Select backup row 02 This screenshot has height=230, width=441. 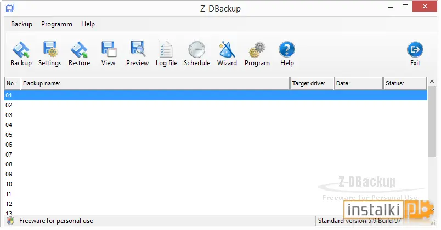(216, 105)
